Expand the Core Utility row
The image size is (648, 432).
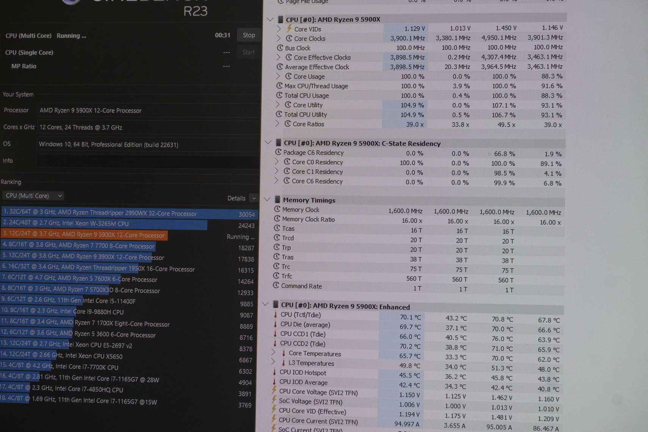click(x=278, y=105)
